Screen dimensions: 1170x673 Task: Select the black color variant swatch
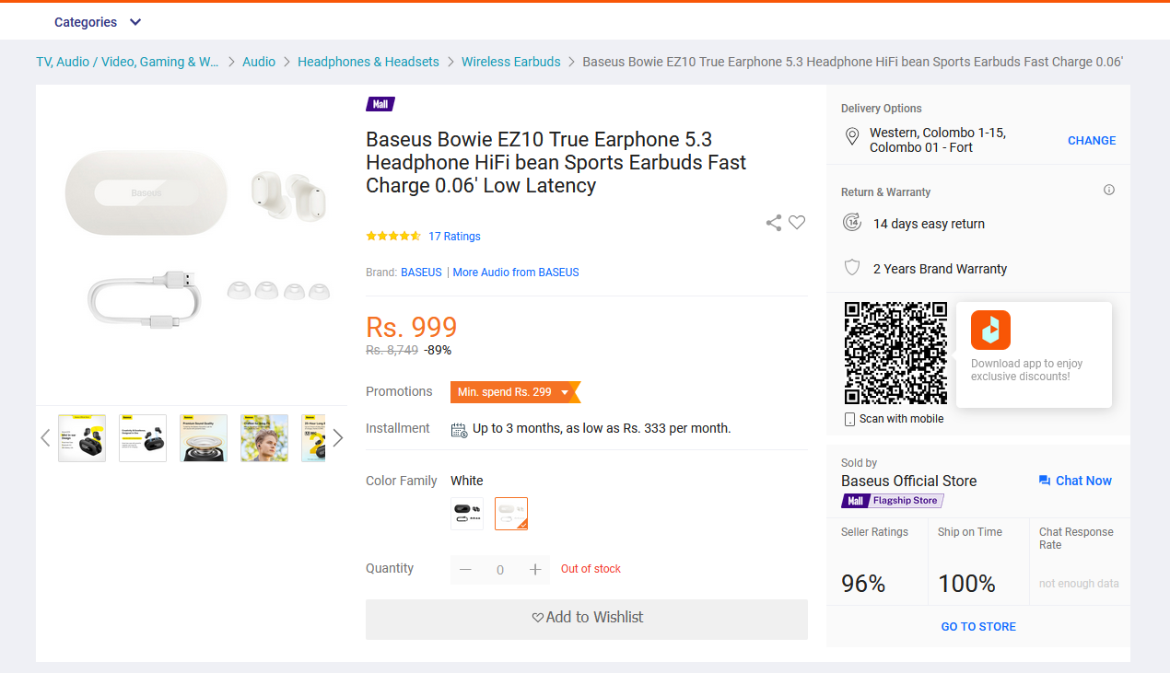(467, 514)
